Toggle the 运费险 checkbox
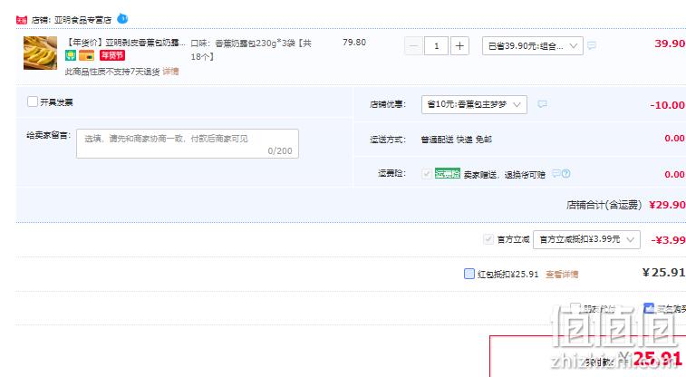Screen dimensions: 686x377 pos(427,174)
